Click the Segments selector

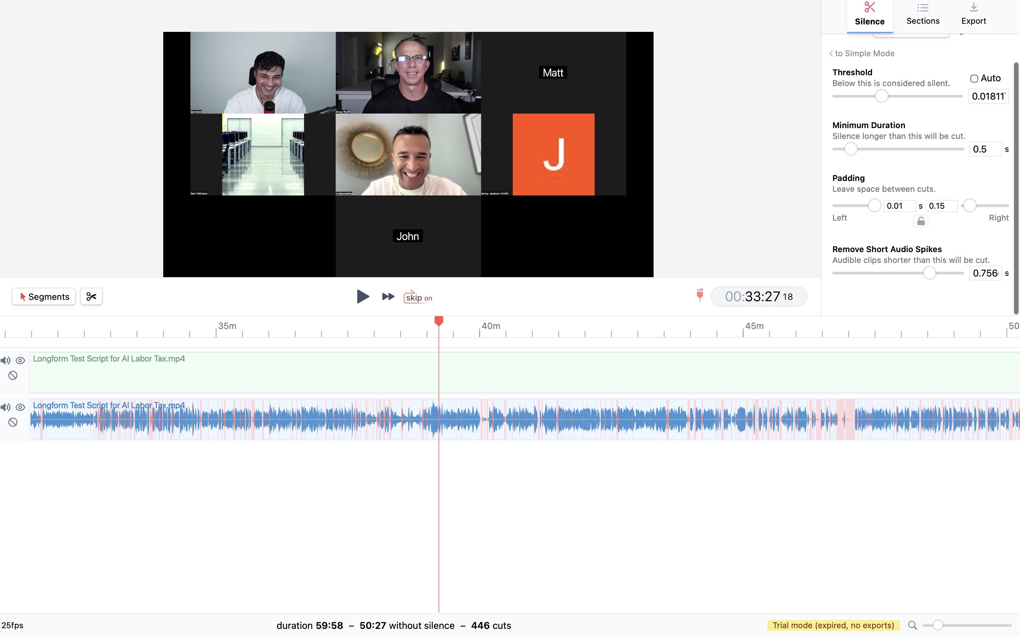[43, 296]
